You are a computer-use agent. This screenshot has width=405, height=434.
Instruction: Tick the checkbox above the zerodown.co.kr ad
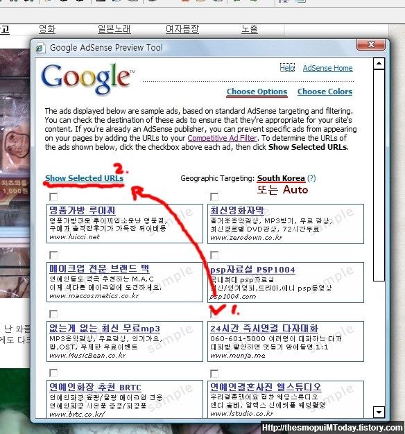[214, 197]
